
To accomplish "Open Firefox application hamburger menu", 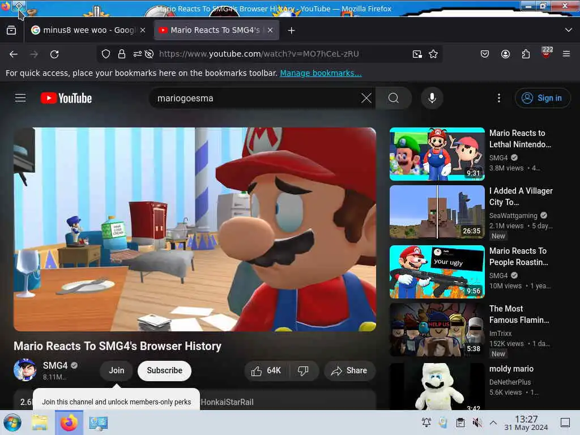I will pyautogui.click(x=566, y=54).
